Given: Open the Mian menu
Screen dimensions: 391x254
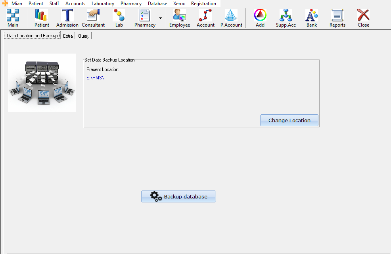Looking at the screenshot, I should click(17, 4).
